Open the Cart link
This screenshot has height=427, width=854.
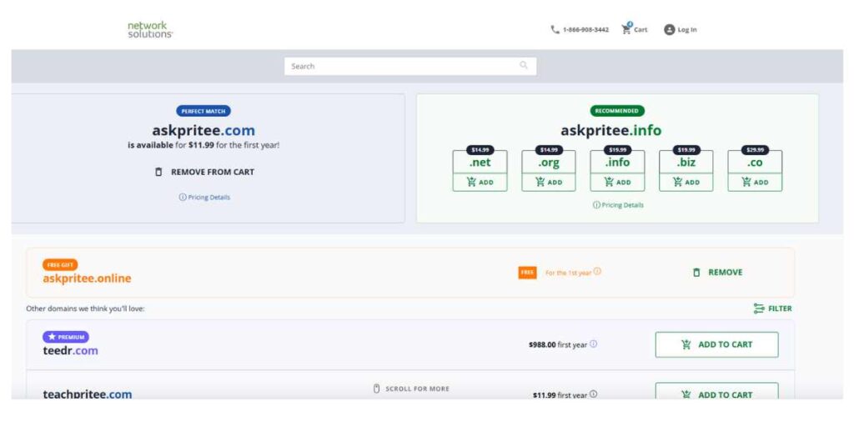635,29
